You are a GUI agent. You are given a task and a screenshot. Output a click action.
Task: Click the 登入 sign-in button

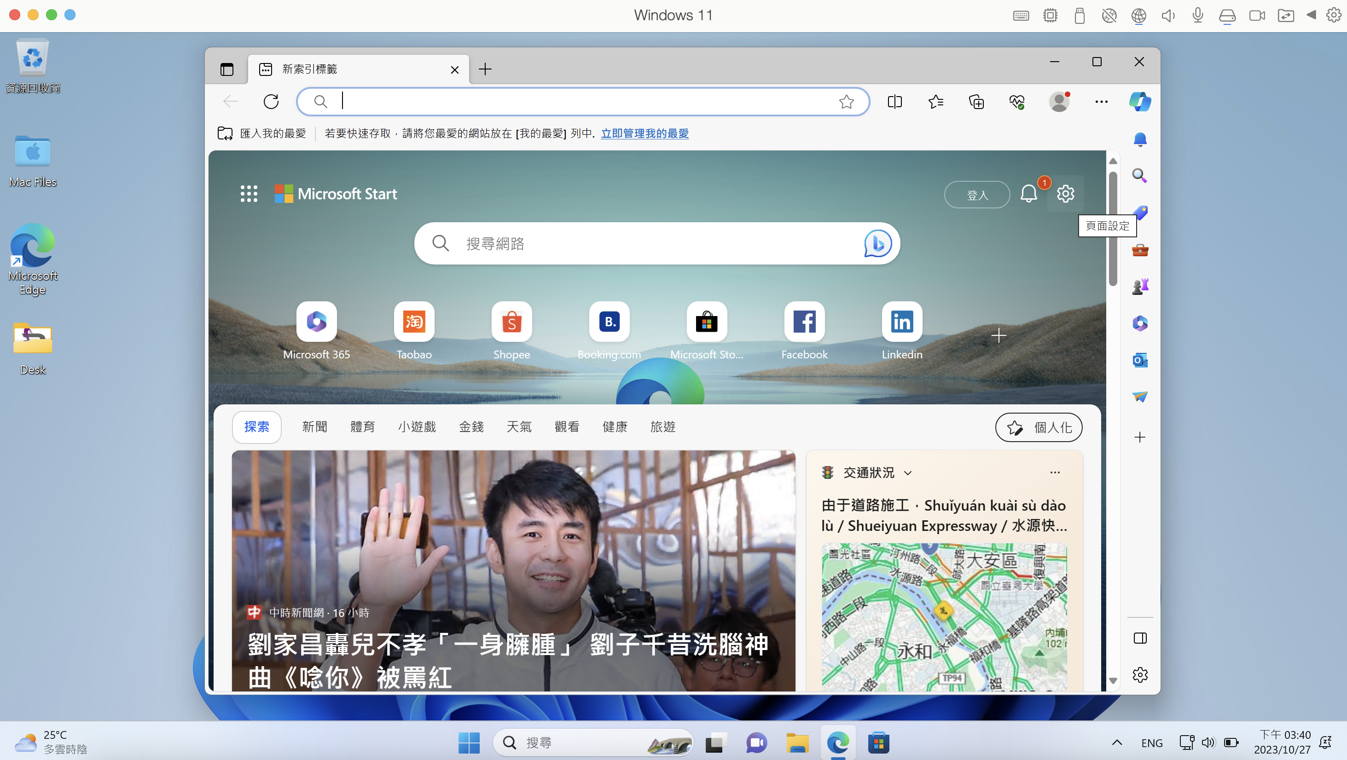pyautogui.click(x=977, y=195)
